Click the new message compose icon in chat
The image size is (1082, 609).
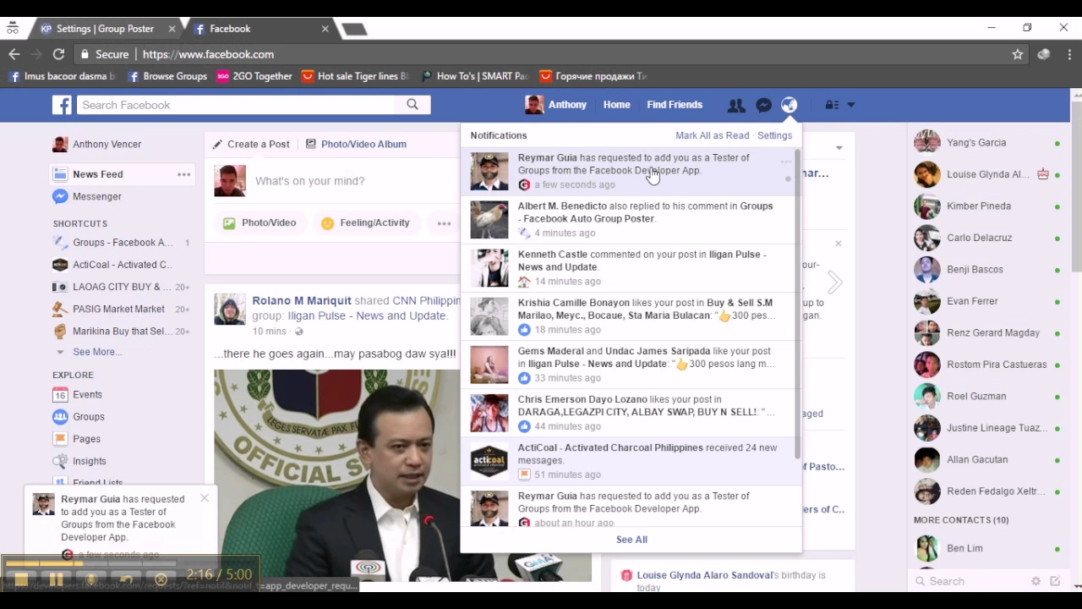1055,581
